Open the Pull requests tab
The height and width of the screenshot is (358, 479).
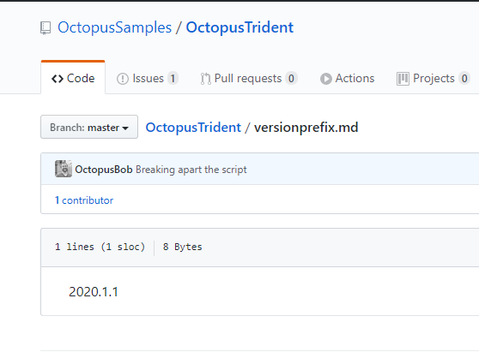(x=249, y=79)
